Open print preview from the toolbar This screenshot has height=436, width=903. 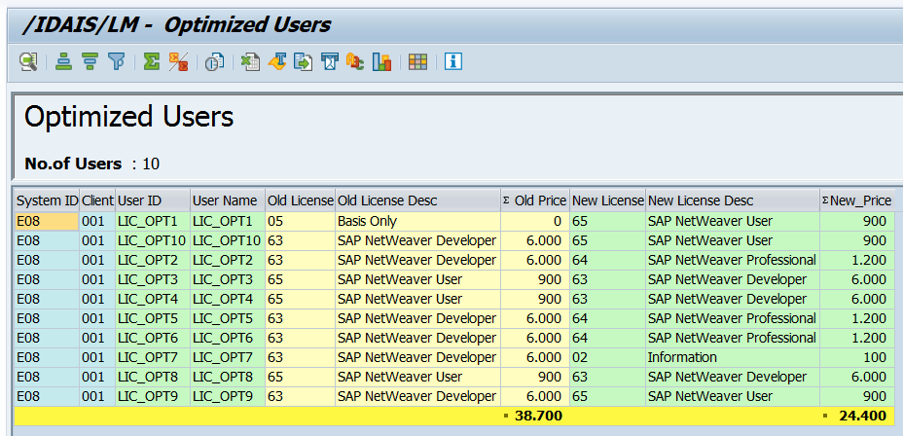pyautogui.click(x=214, y=61)
